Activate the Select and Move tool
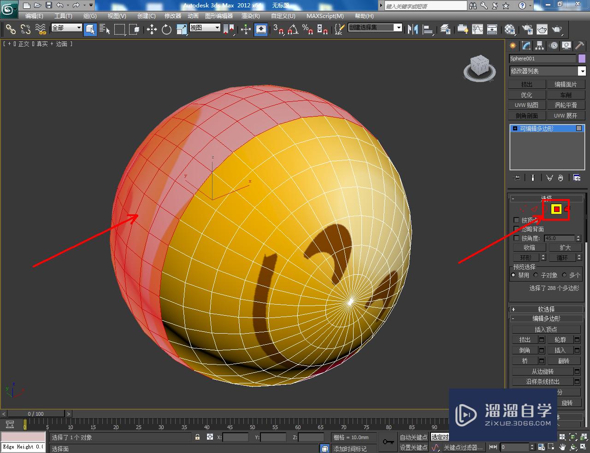The image size is (590, 453). click(152, 29)
